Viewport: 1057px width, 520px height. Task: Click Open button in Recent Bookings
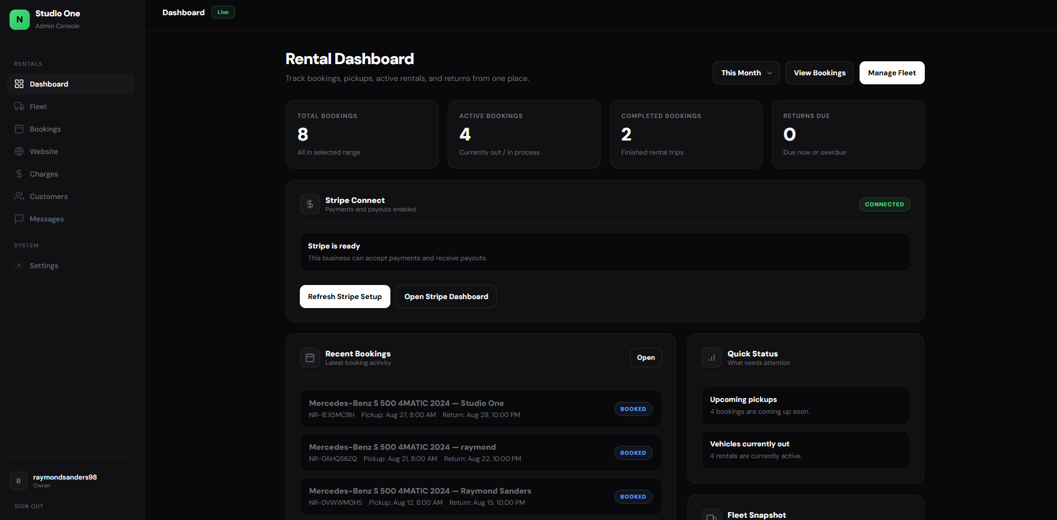[646, 358]
